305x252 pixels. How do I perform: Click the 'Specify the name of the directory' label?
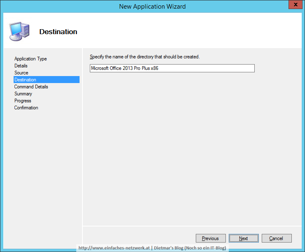click(145, 57)
